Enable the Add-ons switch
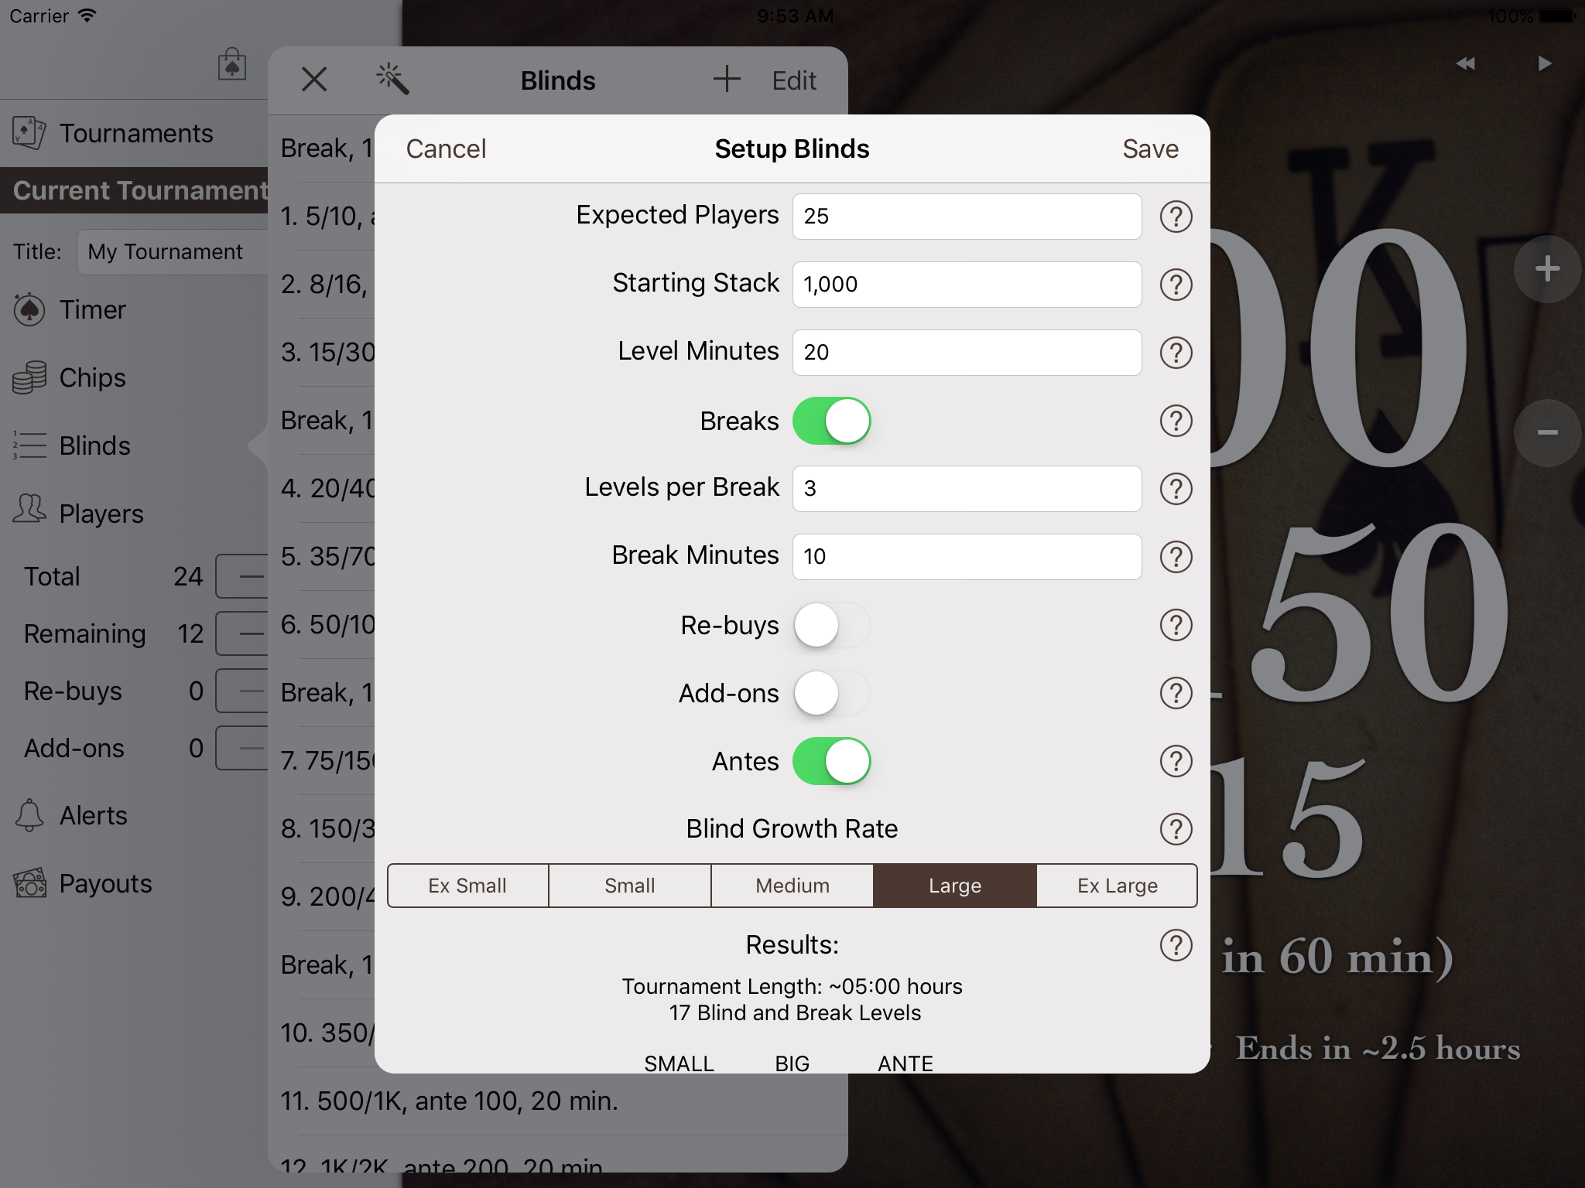The width and height of the screenshot is (1585, 1188). click(x=832, y=693)
